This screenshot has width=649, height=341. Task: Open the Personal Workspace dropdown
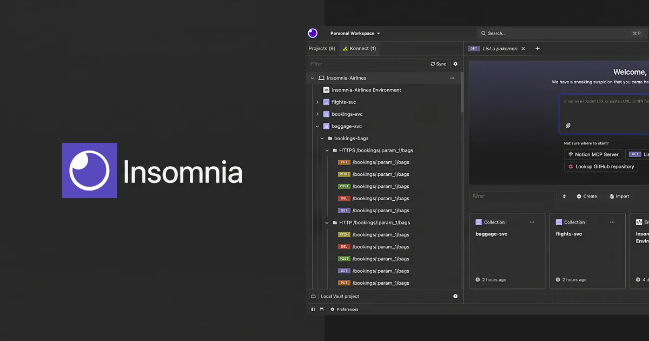[x=355, y=34]
